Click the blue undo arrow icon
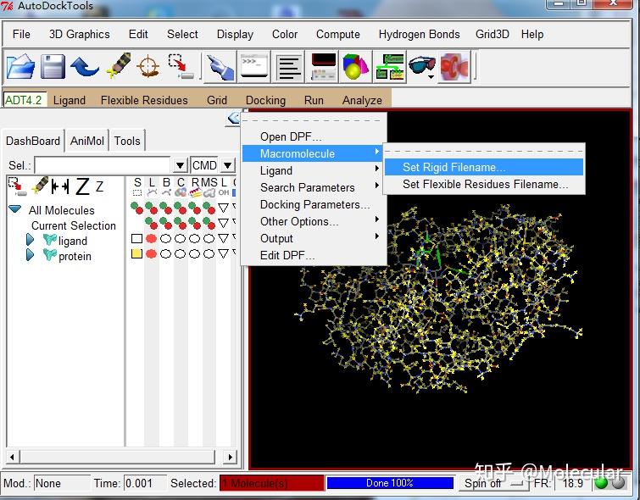Viewport: 640px width, 500px height. (85, 67)
